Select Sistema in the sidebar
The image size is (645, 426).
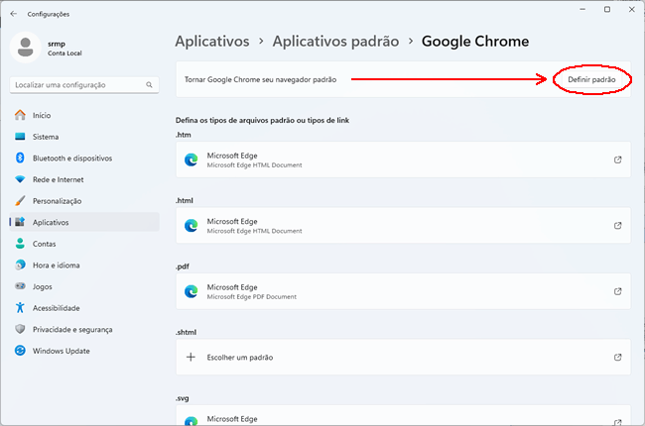[x=84, y=137]
